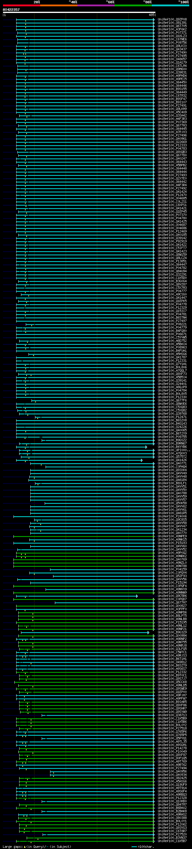This screenshot has height=849, width=192.
Task: Click the cyan ~100% identity legend segment
Action: point(170,5)
